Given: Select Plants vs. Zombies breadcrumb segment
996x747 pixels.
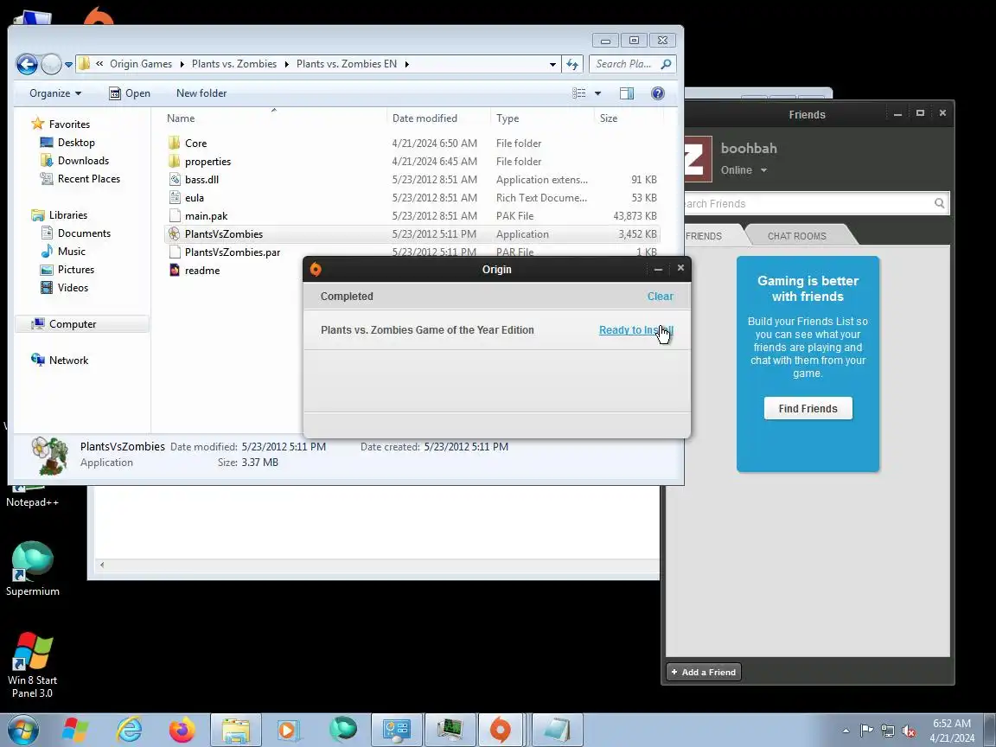Looking at the screenshot, I should pyautogui.click(x=234, y=64).
